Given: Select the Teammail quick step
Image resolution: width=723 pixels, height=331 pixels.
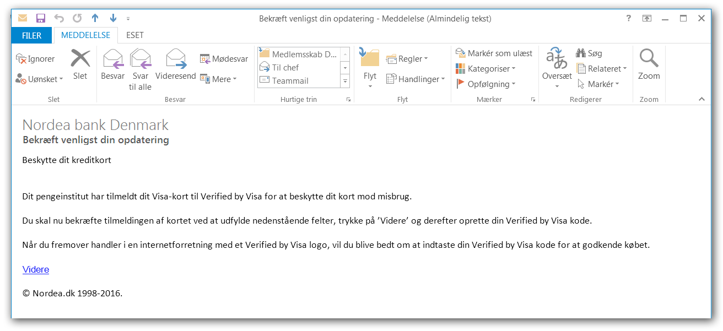Looking at the screenshot, I should pyautogui.click(x=298, y=80).
